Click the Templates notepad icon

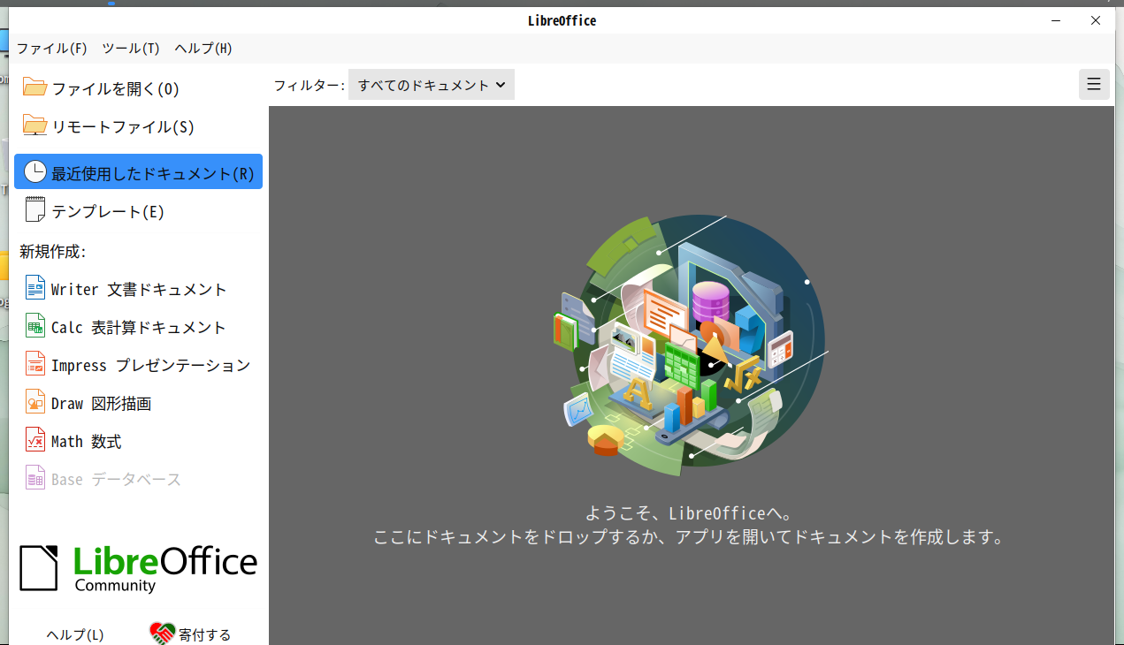pyautogui.click(x=34, y=210)
